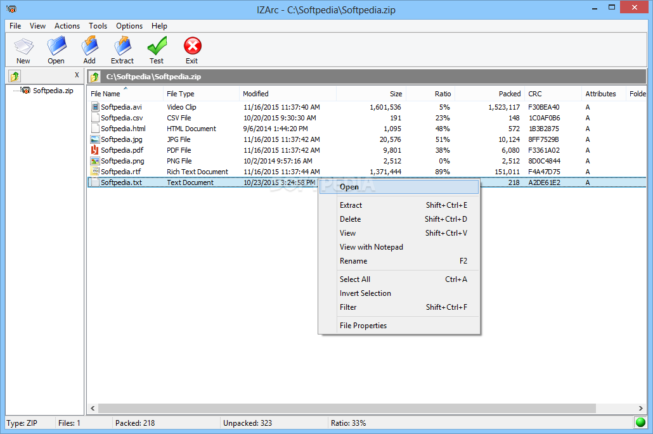Select the Softpedia.csv file name

(x=122, y=118)
